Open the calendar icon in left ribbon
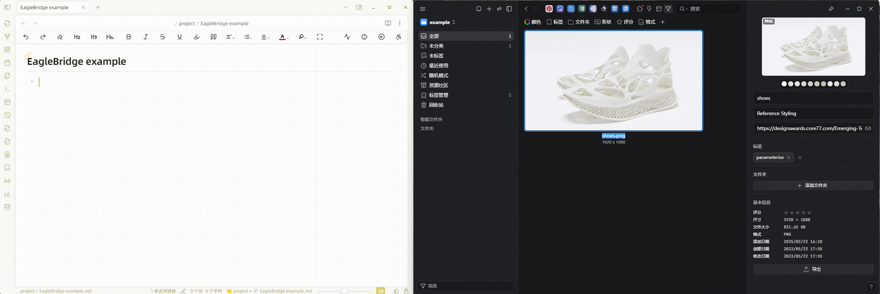 point(7,63)
